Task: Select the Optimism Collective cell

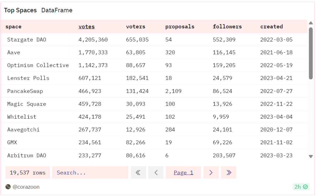Action: click(x=38, y=65)
